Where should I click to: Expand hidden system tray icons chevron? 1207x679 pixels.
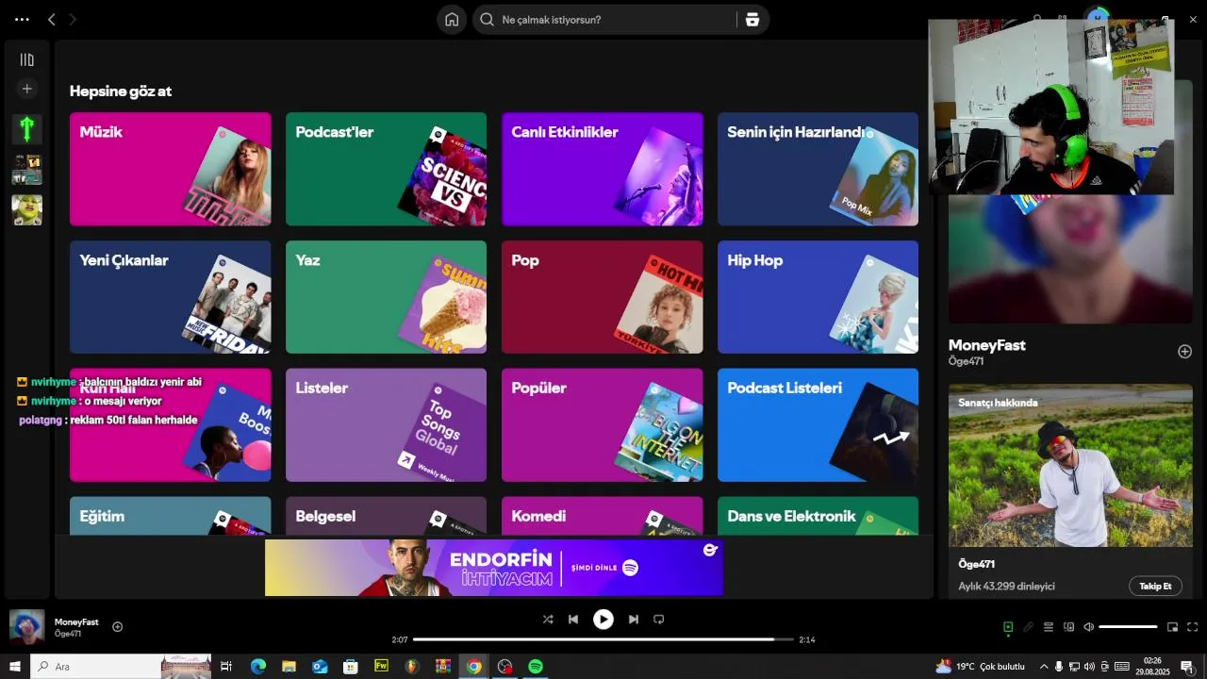[1043, 667]
